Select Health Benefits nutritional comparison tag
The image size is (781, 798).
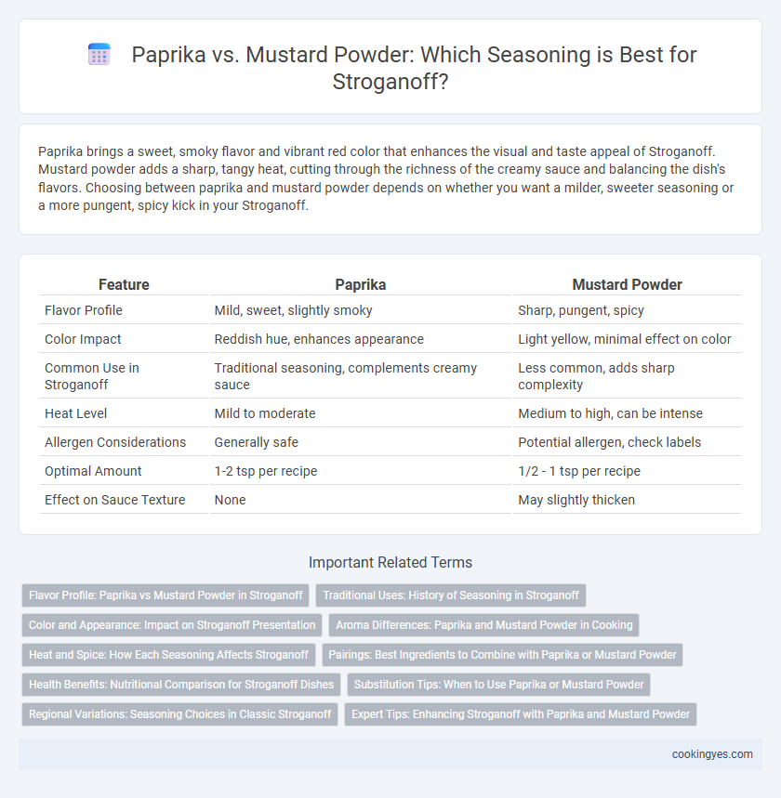181,685
